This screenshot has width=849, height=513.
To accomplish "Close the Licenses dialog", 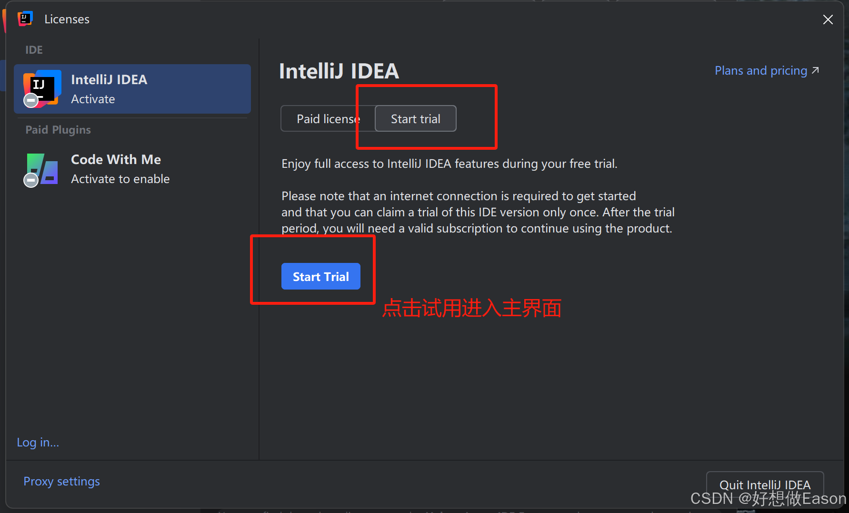I will [828, 19].
